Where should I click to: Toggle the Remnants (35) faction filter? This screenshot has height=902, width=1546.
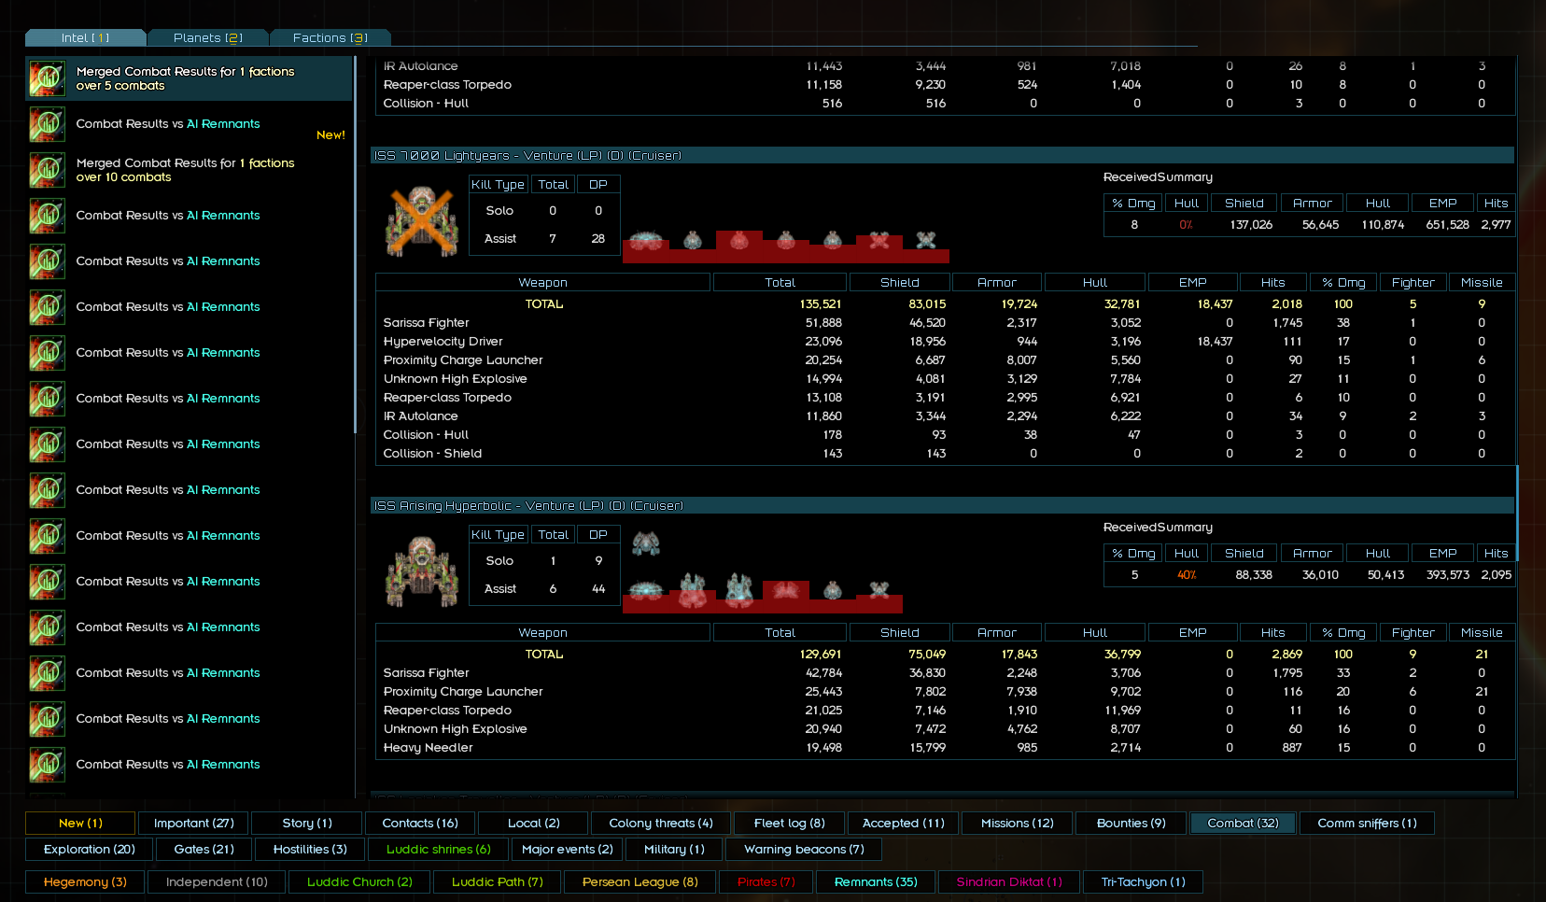tap(875, 881)
